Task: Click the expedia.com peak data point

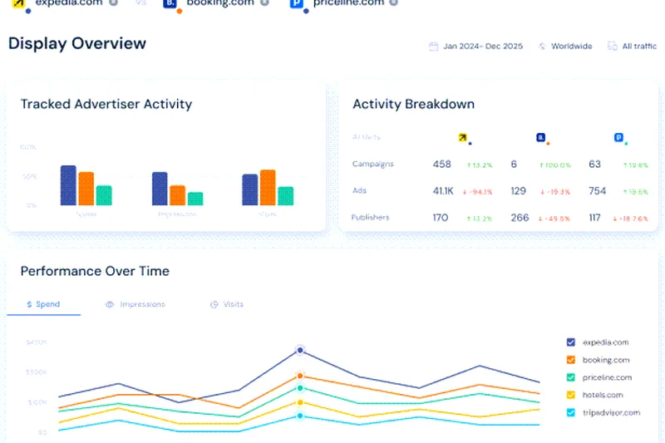Action: click(300, 350)
